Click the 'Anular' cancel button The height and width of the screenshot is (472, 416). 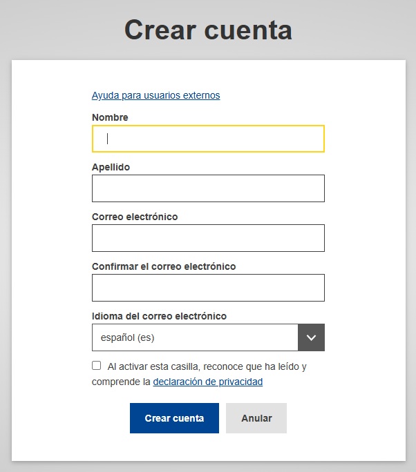click(x=256, y=418)
